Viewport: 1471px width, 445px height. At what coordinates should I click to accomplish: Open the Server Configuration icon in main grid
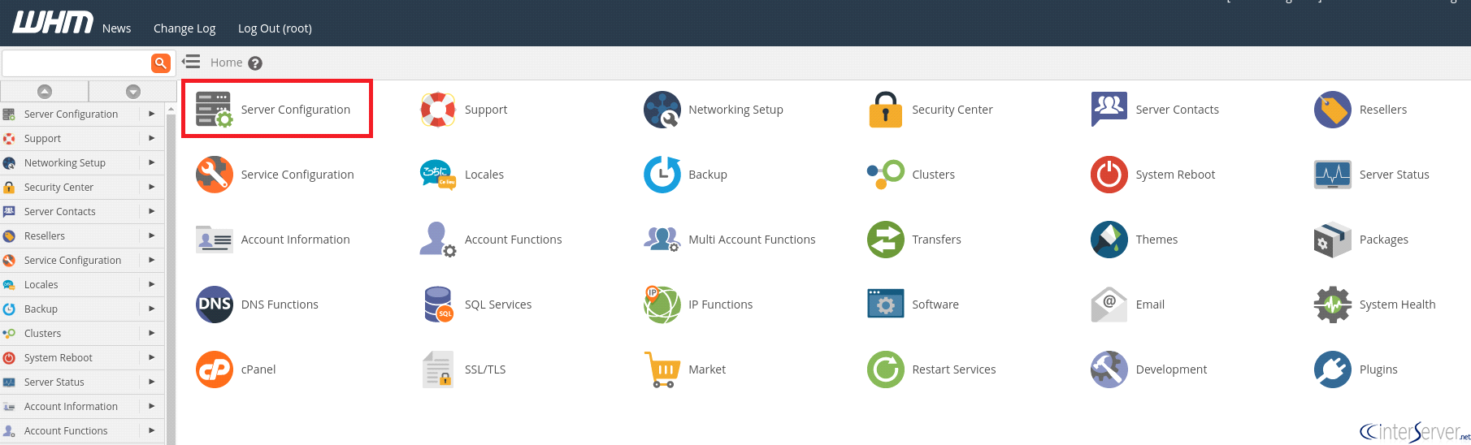[215, 110]
